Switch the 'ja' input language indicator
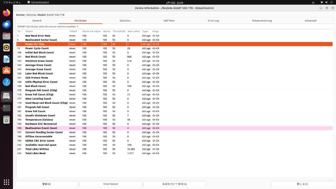Image resolution: width=336 pixels, height=189 pixels. click(x=313, y=2)
